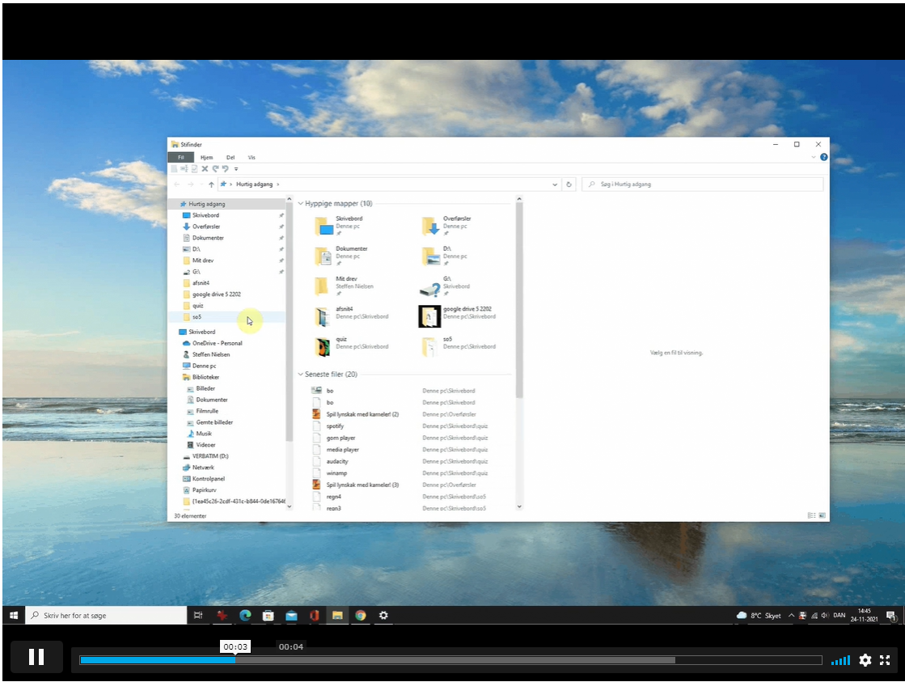The image size is (905, 682).
Task: Click the Refresh button beside the address bar
Action: point(569,184)
